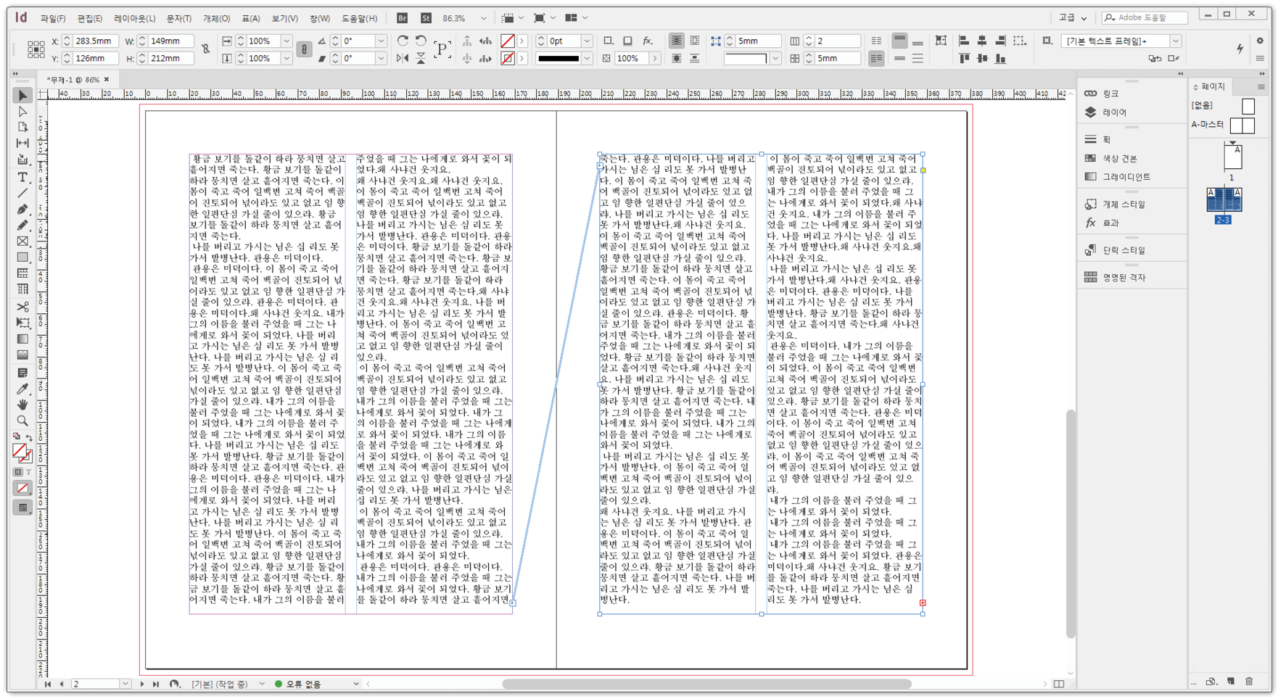Image resolution: width=1278 pixels, height=699 pixels.
Task: Open the 고급 workspace switcher dropdown
Action: click(1073, 18)
